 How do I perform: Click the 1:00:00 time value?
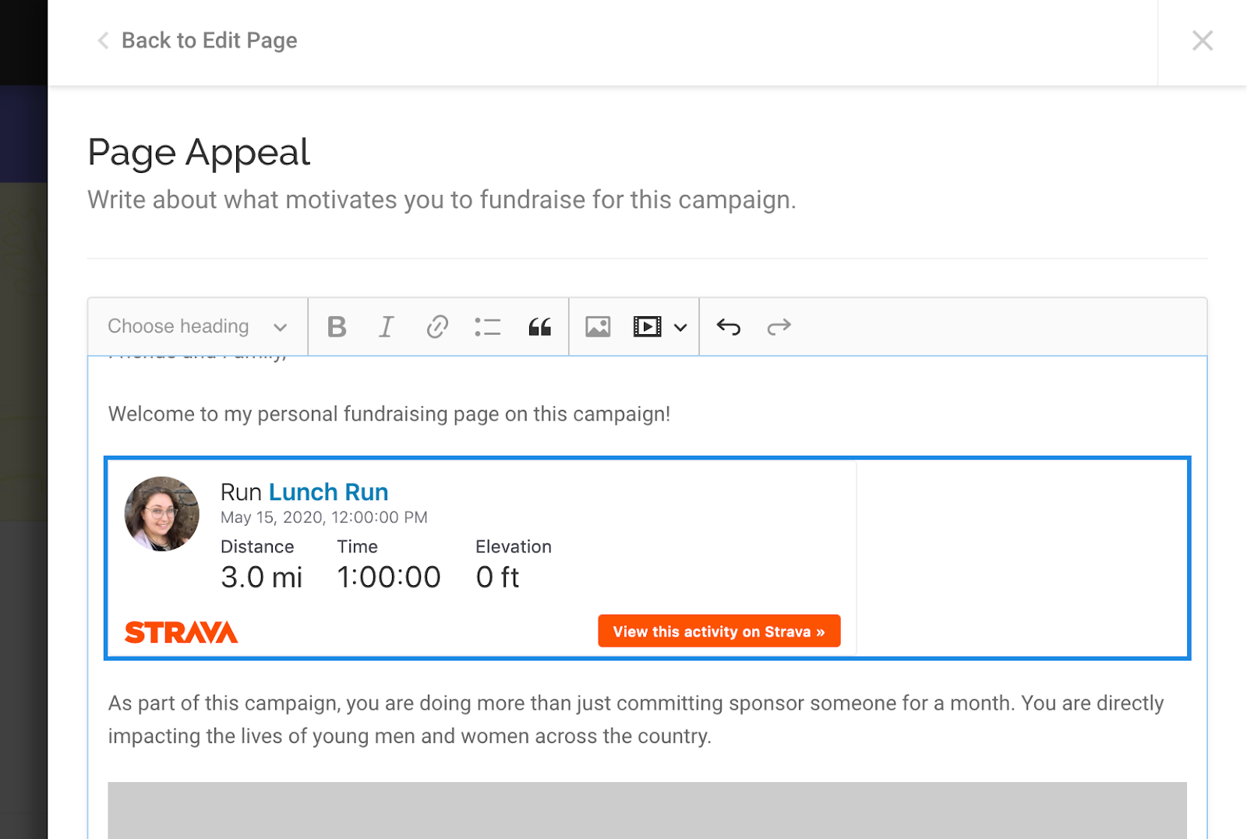[x=389, y=577]
